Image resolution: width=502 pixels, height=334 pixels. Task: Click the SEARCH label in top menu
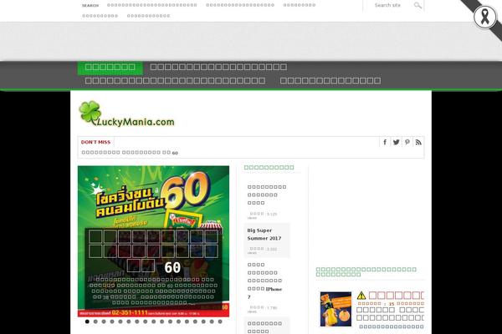pos(90,6)
